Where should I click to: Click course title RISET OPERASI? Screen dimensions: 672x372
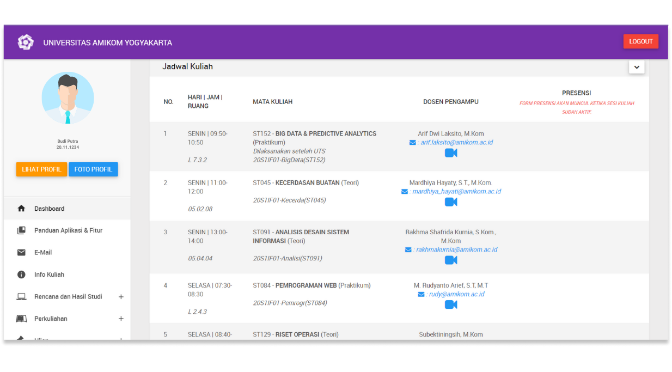tap(297, 334)
